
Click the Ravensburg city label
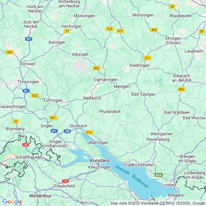pos(158,139)
